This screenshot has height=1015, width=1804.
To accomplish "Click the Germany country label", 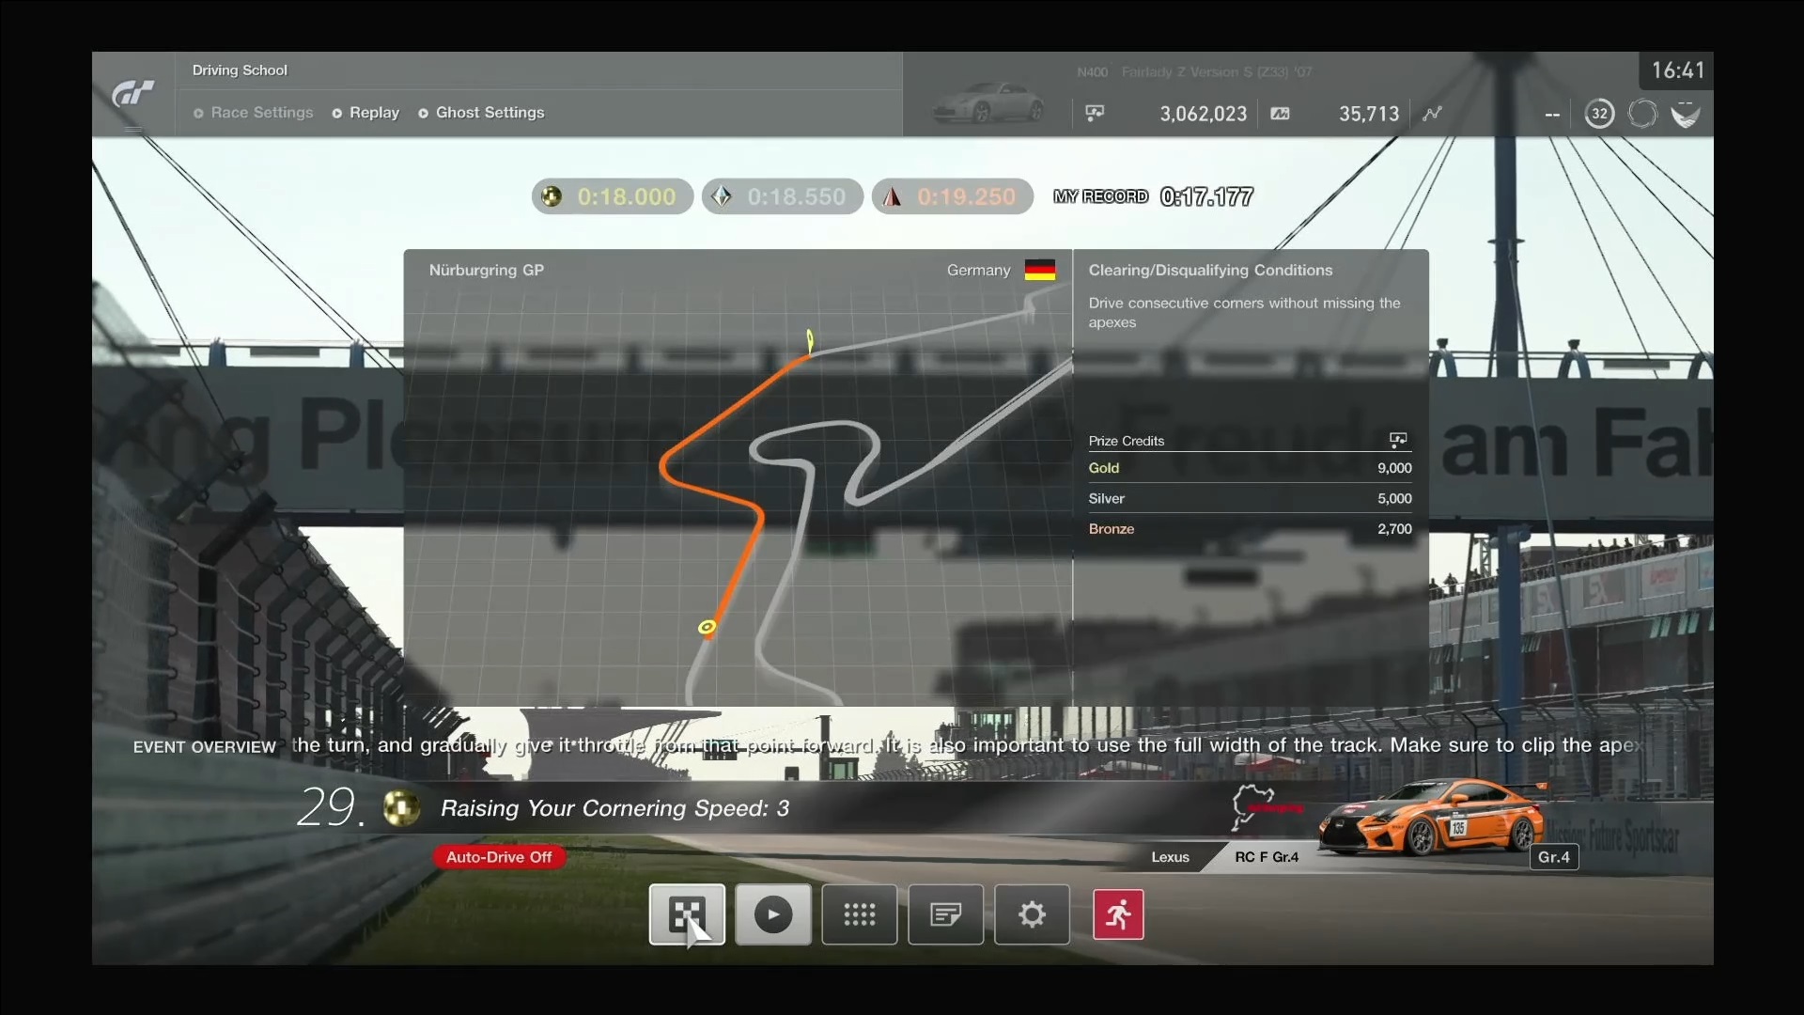I will pos(978,270).
